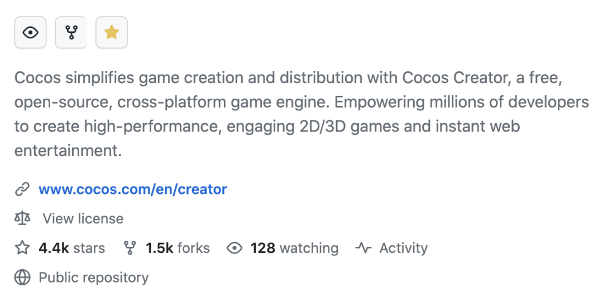Click the pulse icon beside Activity
603x297 pixels.
pyautogui.click(x=363, y=248)
